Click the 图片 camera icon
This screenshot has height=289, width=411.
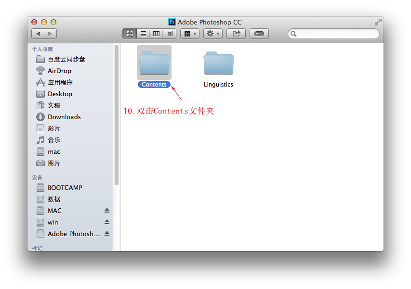[x=40, y=163]
